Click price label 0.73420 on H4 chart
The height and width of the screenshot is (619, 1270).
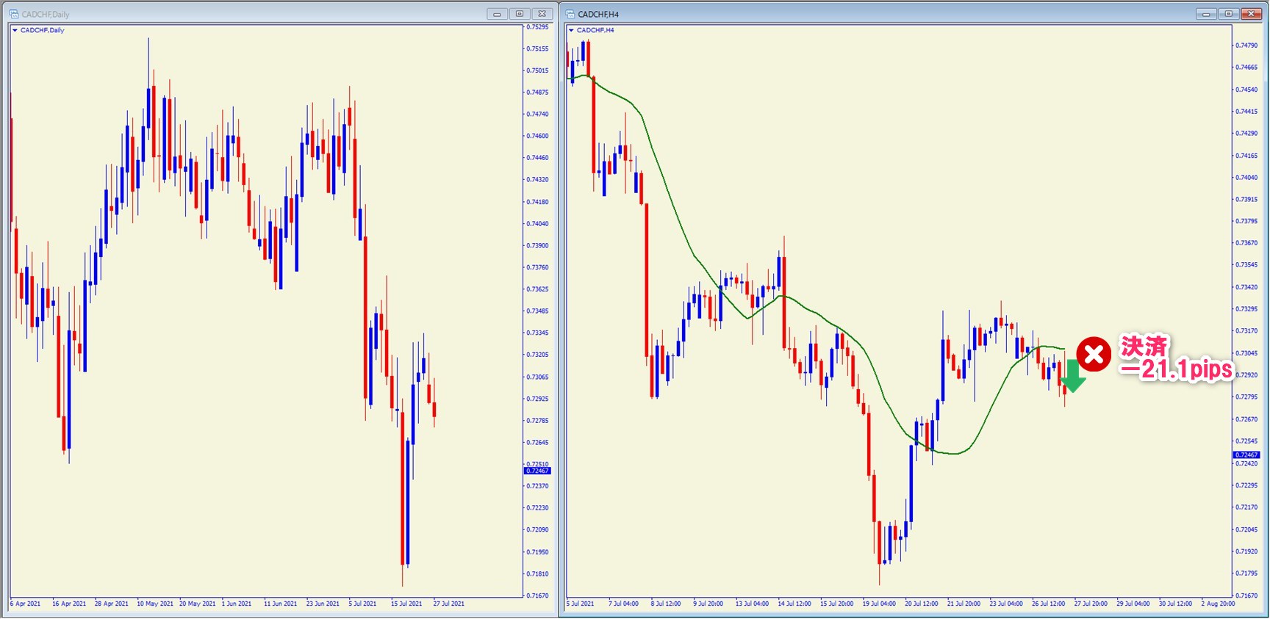(x=1246, y=287)
